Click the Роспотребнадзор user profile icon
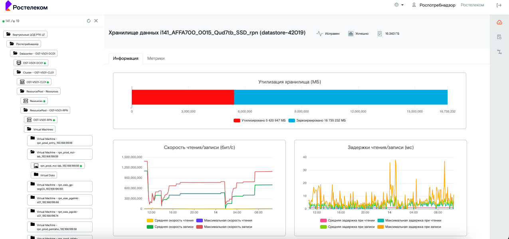509x239 pixels. pyautogui.click(x=414, y=5)
